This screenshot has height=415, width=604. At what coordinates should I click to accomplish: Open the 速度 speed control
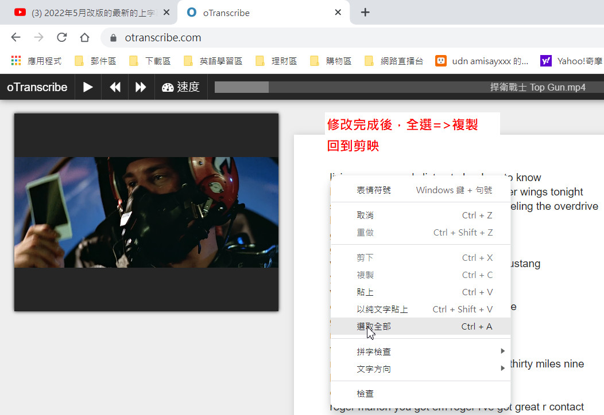pos(181,87)
